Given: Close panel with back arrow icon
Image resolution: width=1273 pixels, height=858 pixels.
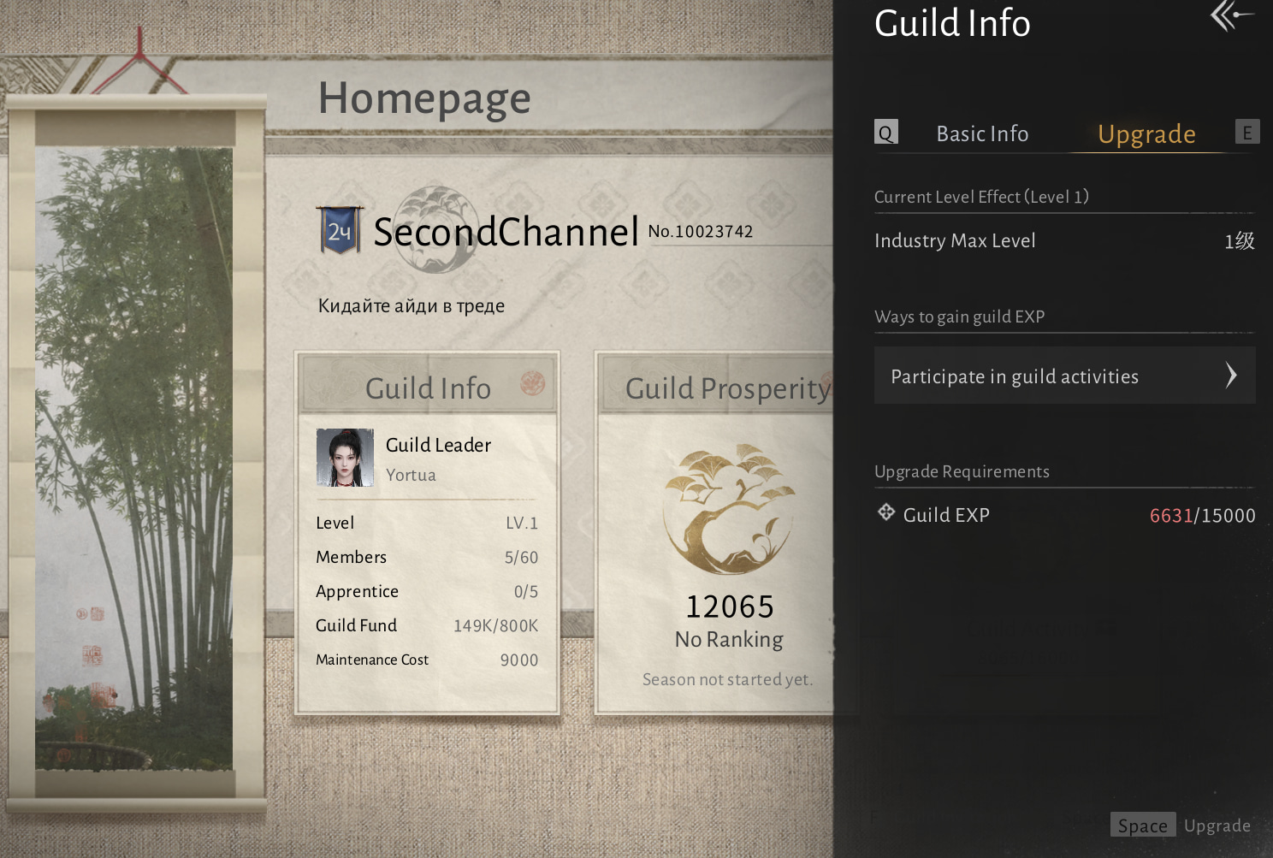Looking at the screenshot, I should coord(1232,15).
